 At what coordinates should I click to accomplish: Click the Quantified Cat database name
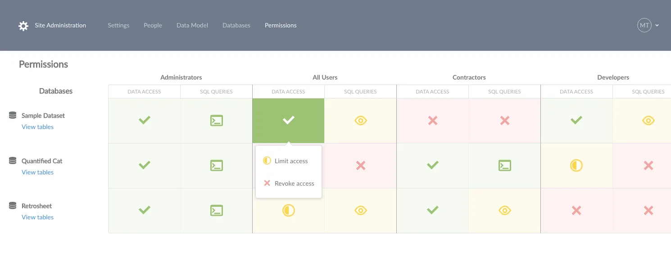click(x=42, y=161)
